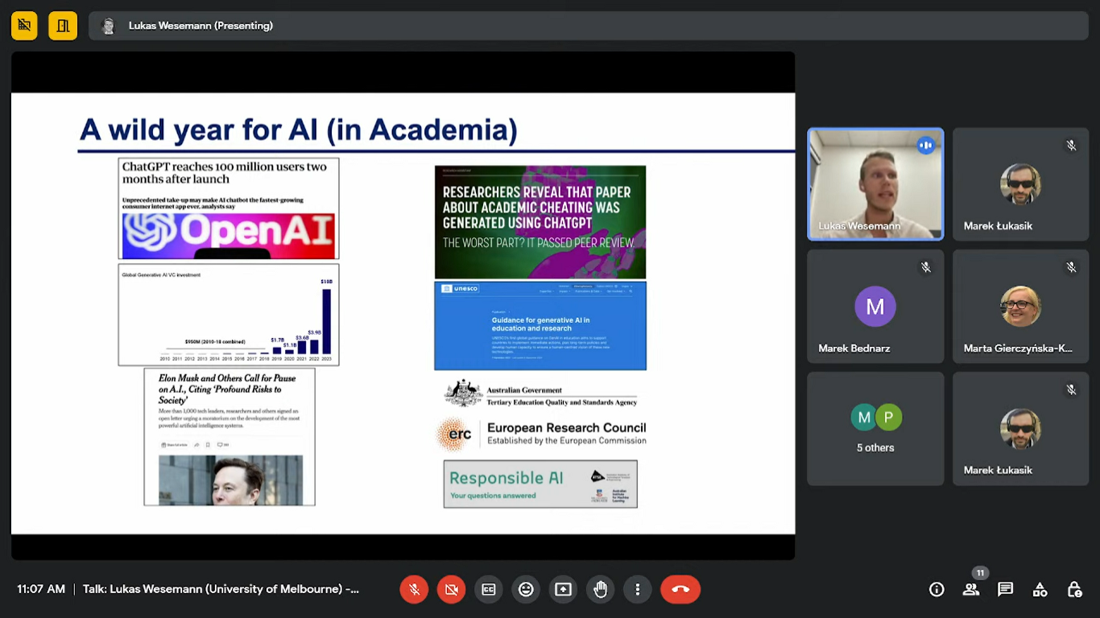Open more options menu
The width and height of the screenshot is (1100, 618).
pyautogui.click(x=637, y=590)
